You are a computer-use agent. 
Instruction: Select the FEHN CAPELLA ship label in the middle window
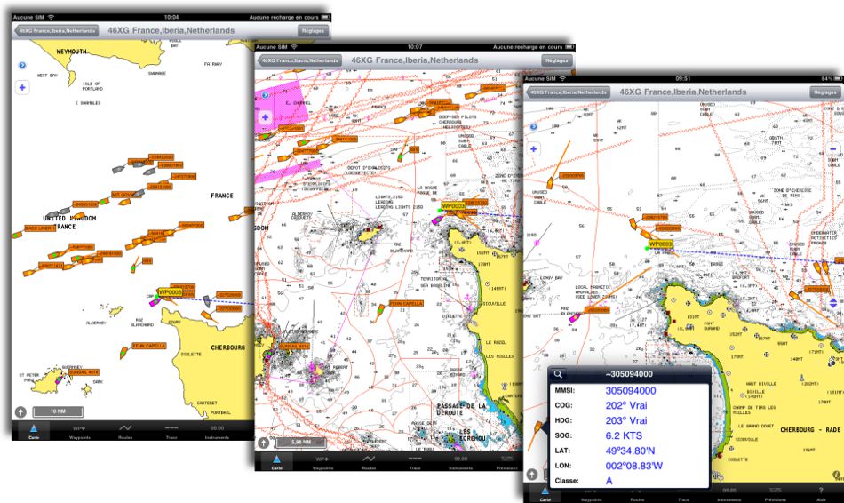click(406, 304)
